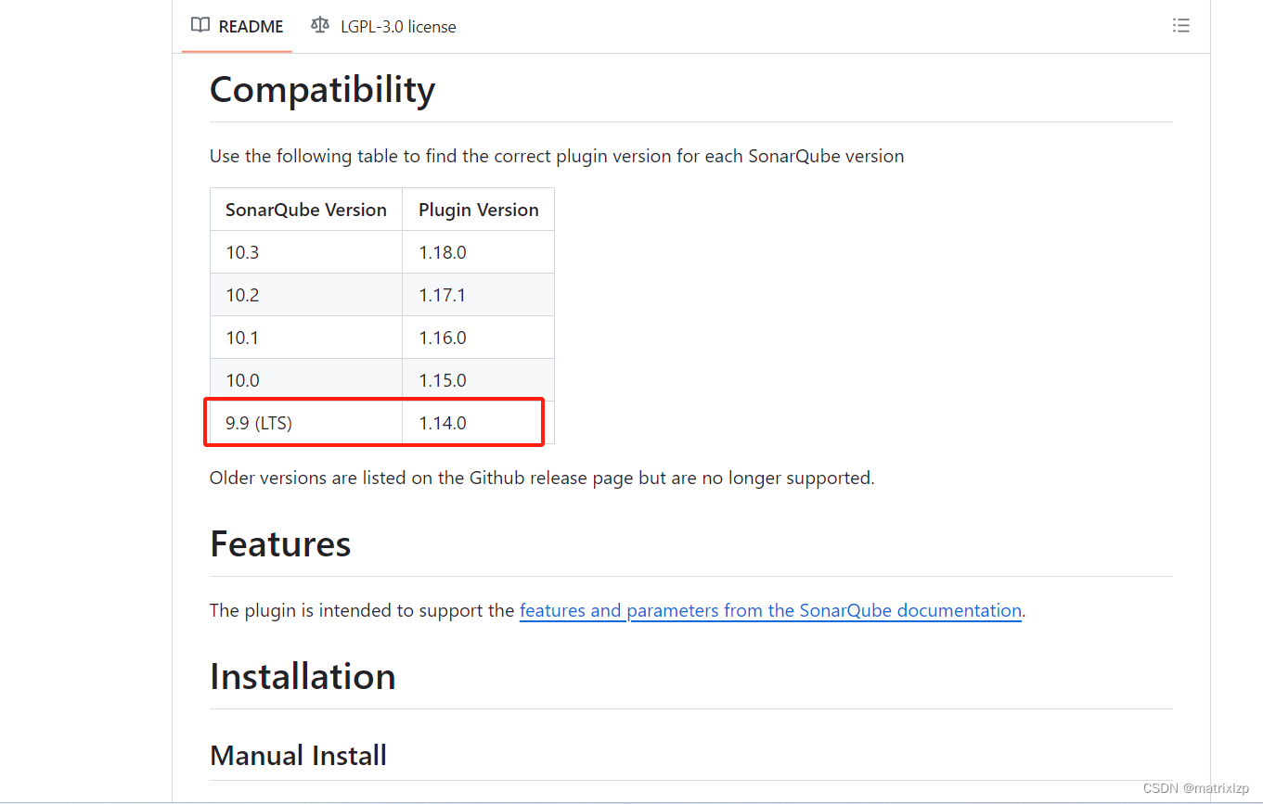Viewport: 1263px width, 804px height.
Task: Open the README outline list icon
Action: [x=1180, y=26]
